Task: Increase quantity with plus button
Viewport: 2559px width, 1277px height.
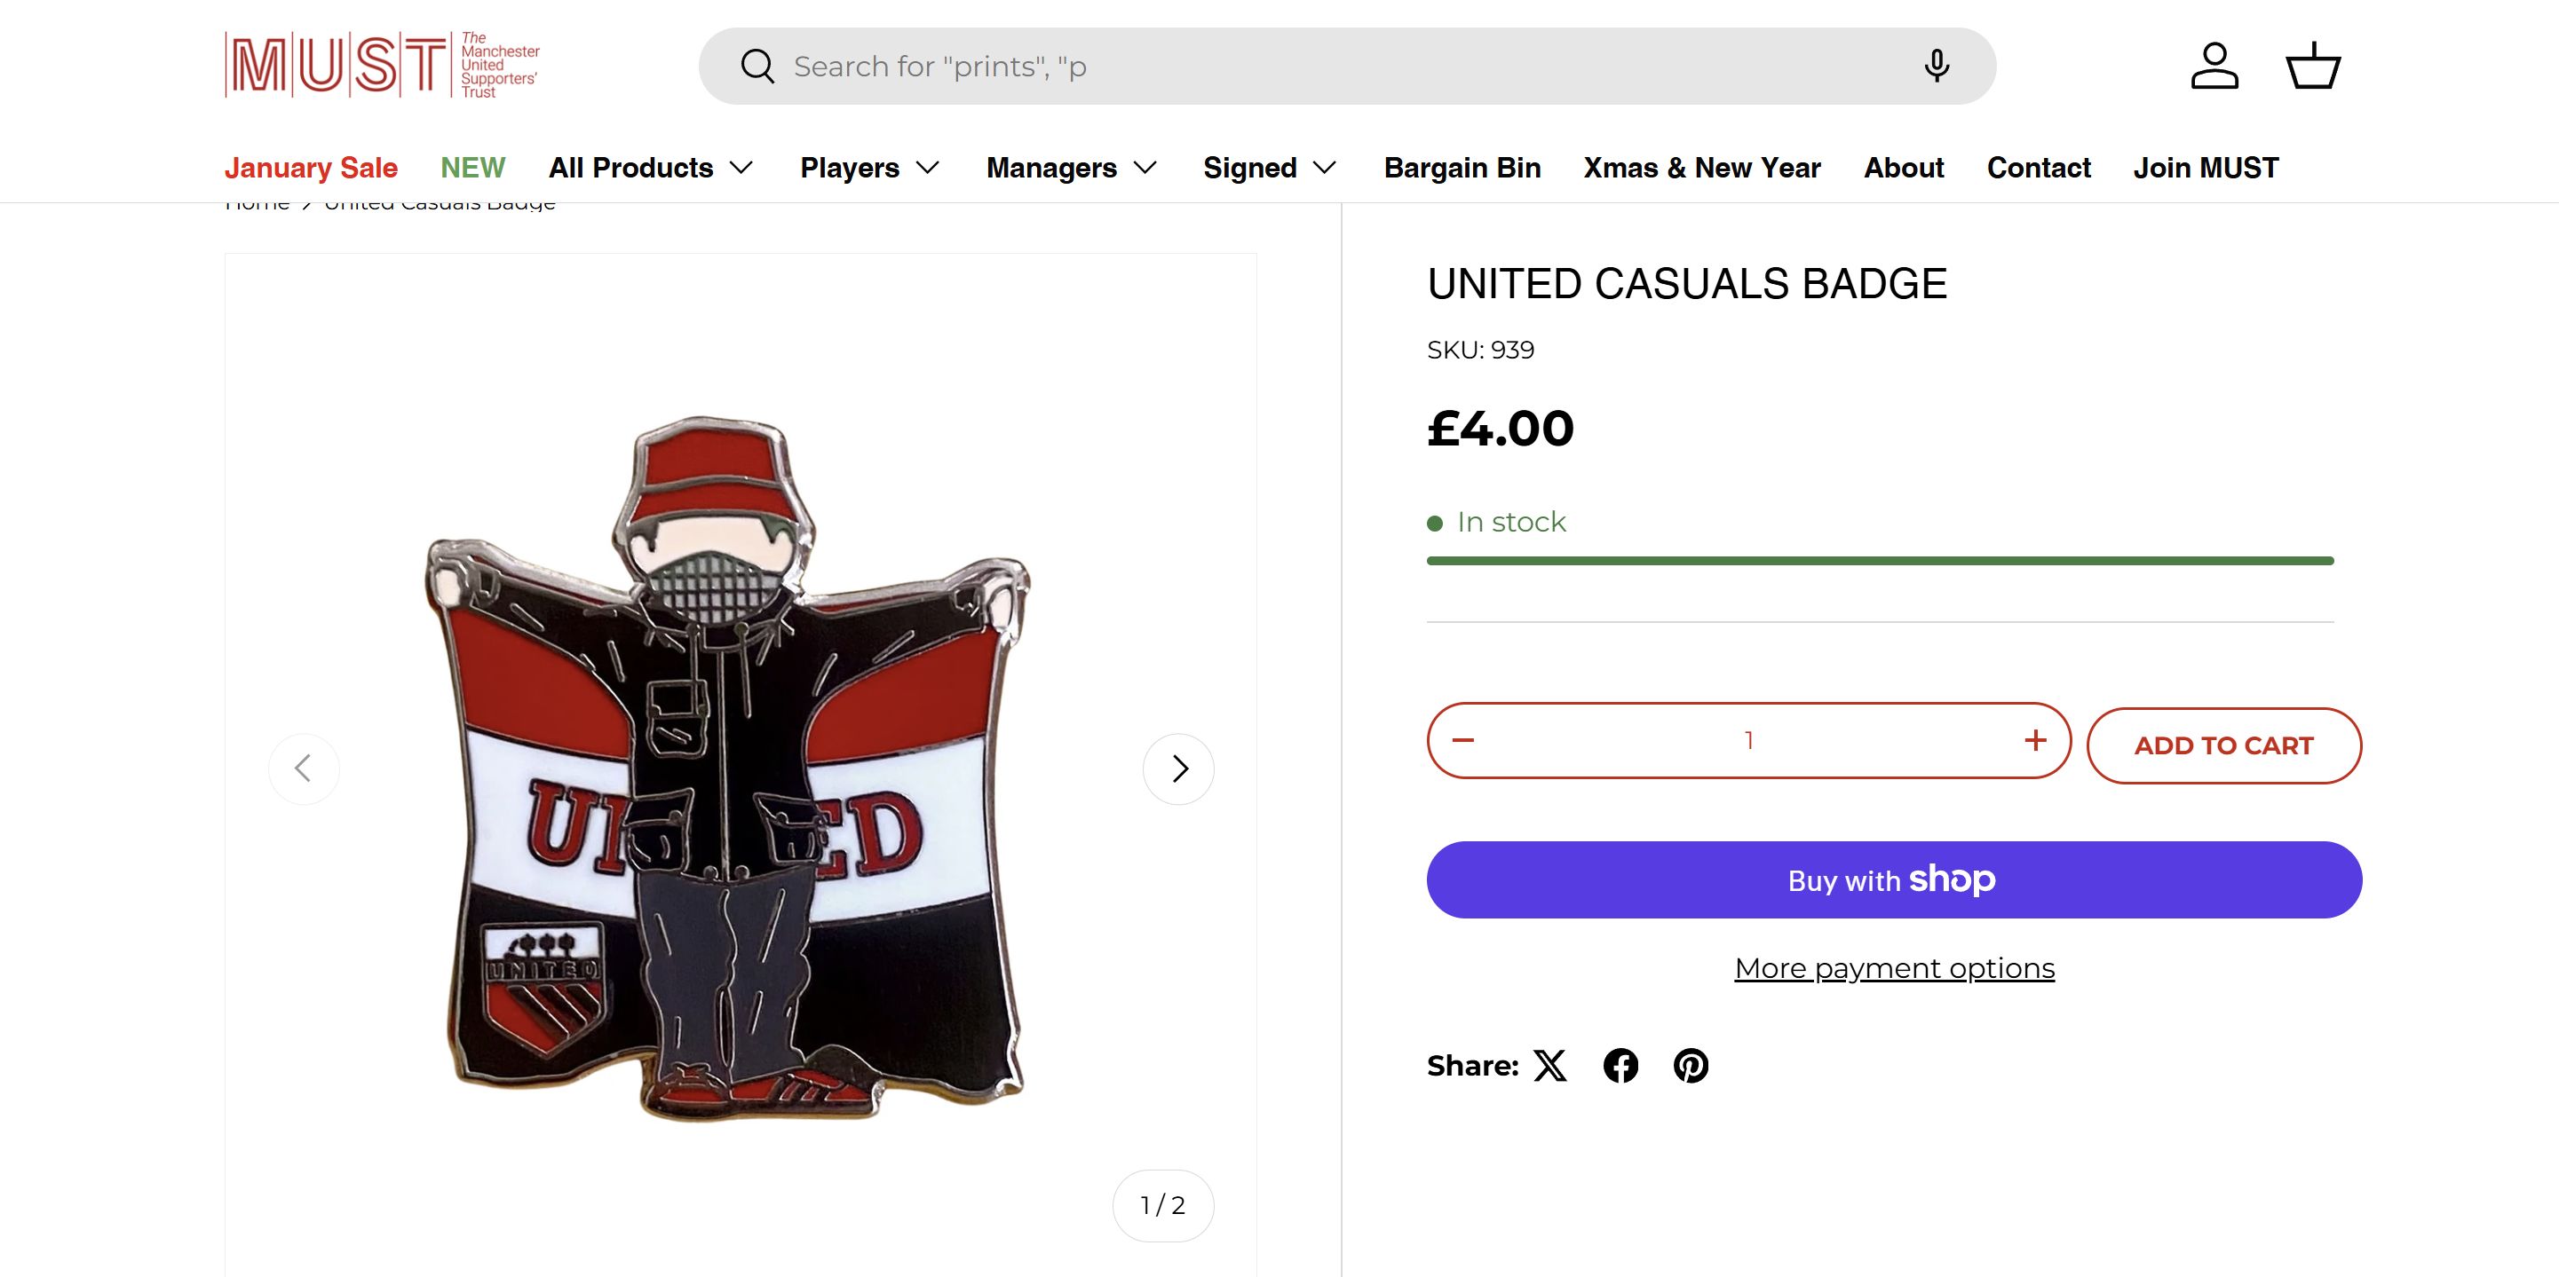Action: coord(2034,741)
